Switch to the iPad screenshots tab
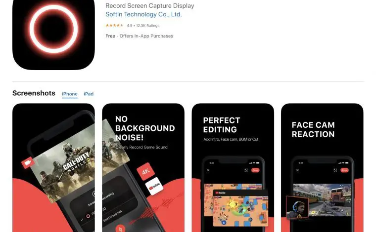 (x=89, y=94)
